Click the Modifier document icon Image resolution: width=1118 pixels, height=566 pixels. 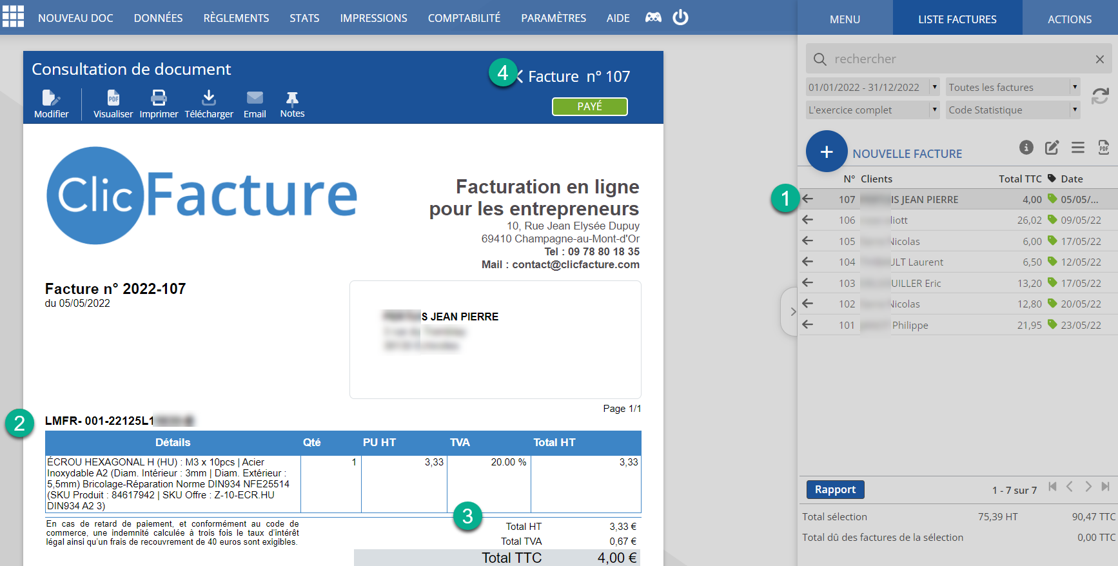coord(51,98)
